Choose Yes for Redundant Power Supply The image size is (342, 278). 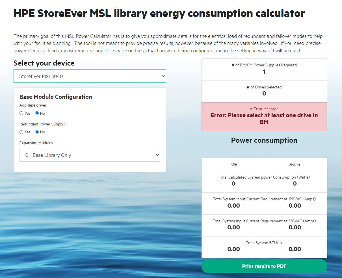pyautogui.click(x=21, y=132)
